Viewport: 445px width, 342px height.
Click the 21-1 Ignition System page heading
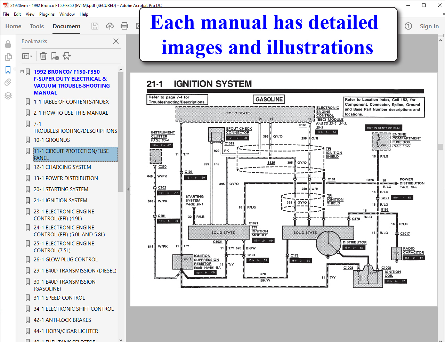click(199, 84)
